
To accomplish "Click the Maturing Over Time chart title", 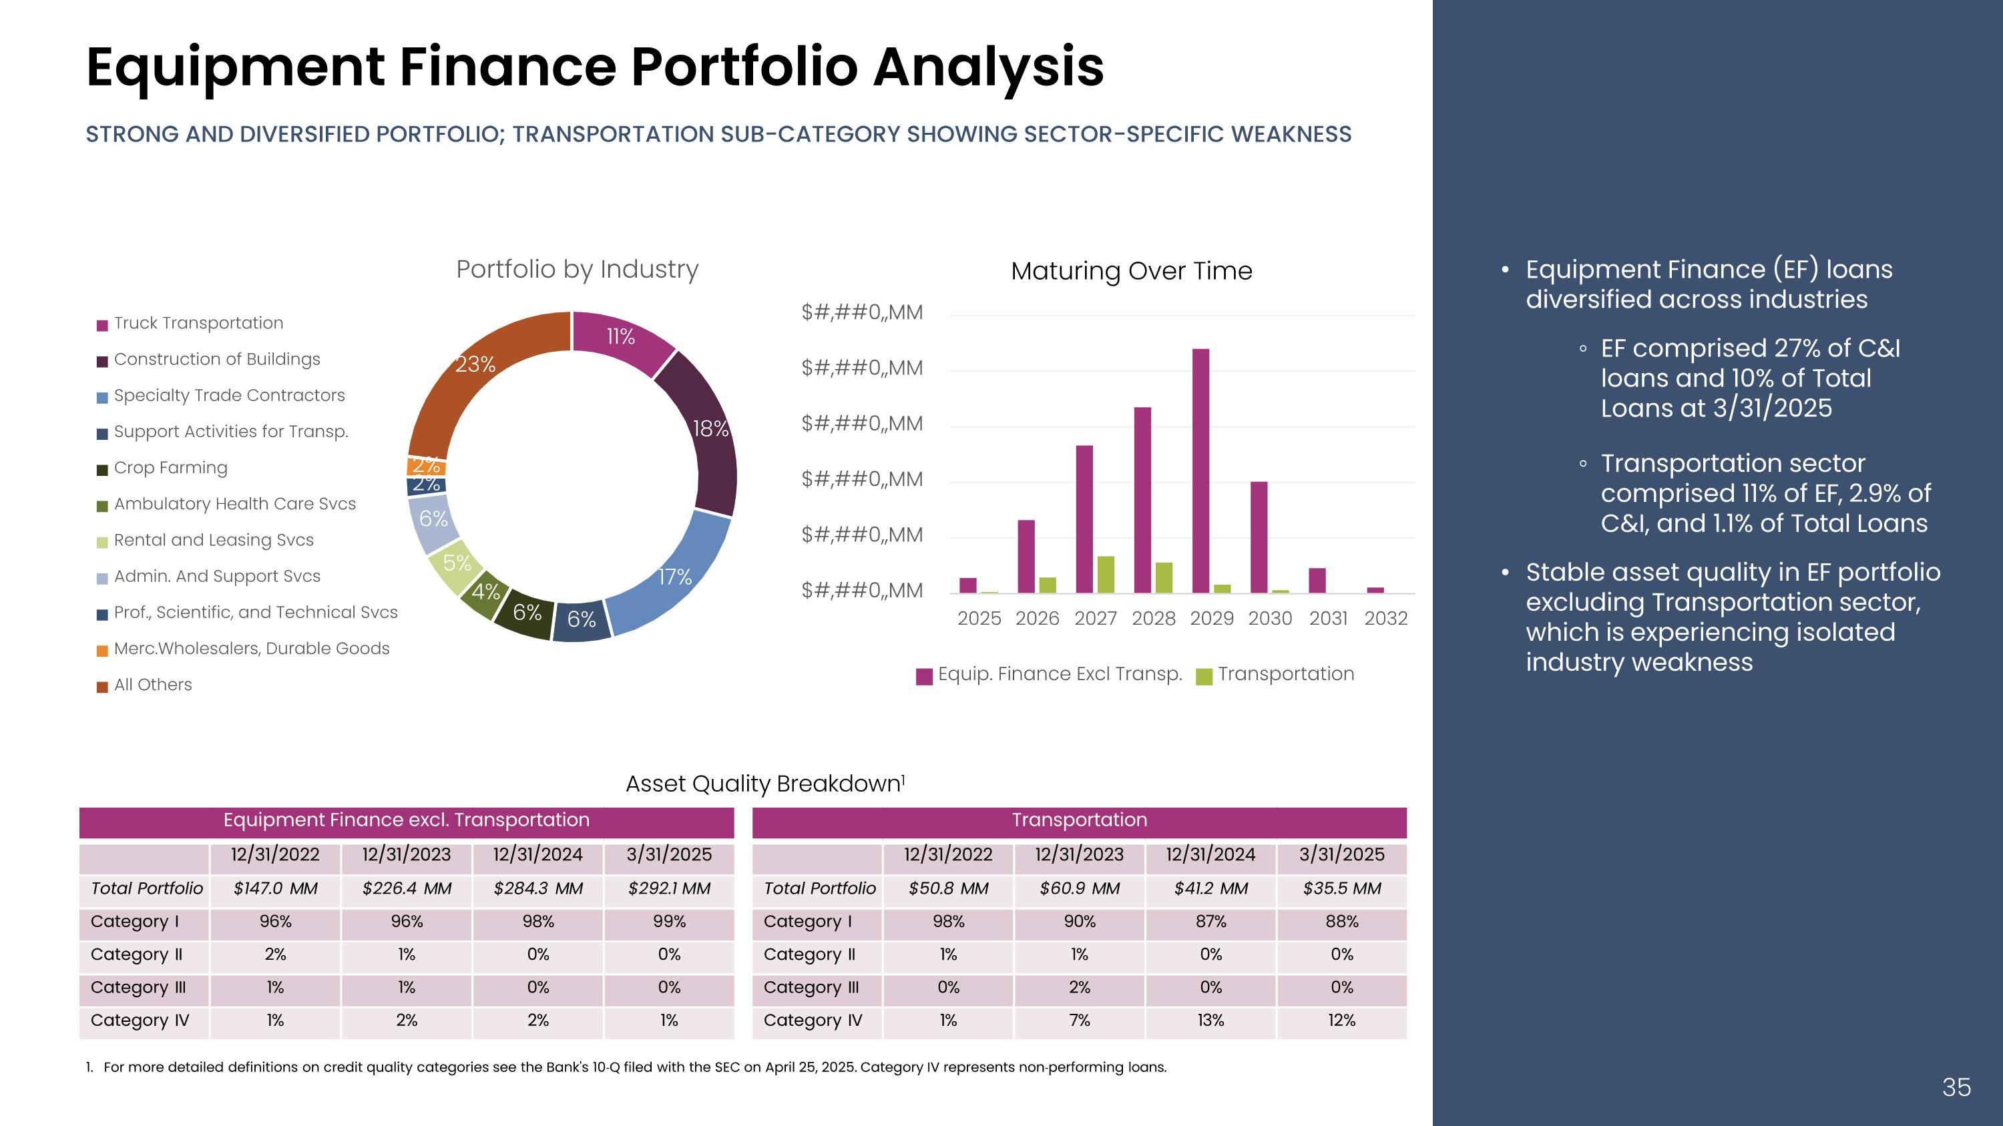I will 1131,271.
